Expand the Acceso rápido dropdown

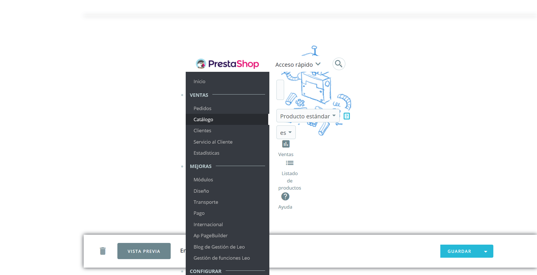pyautogui.click(x=298, y=65)
